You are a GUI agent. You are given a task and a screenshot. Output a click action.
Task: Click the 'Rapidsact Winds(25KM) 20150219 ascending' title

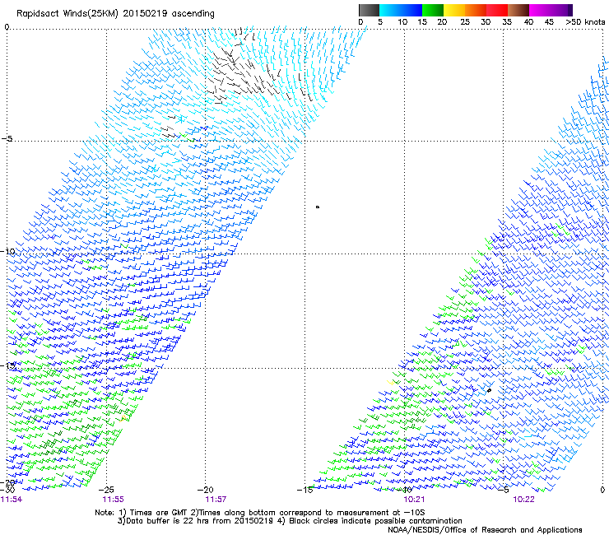(115, 14)
